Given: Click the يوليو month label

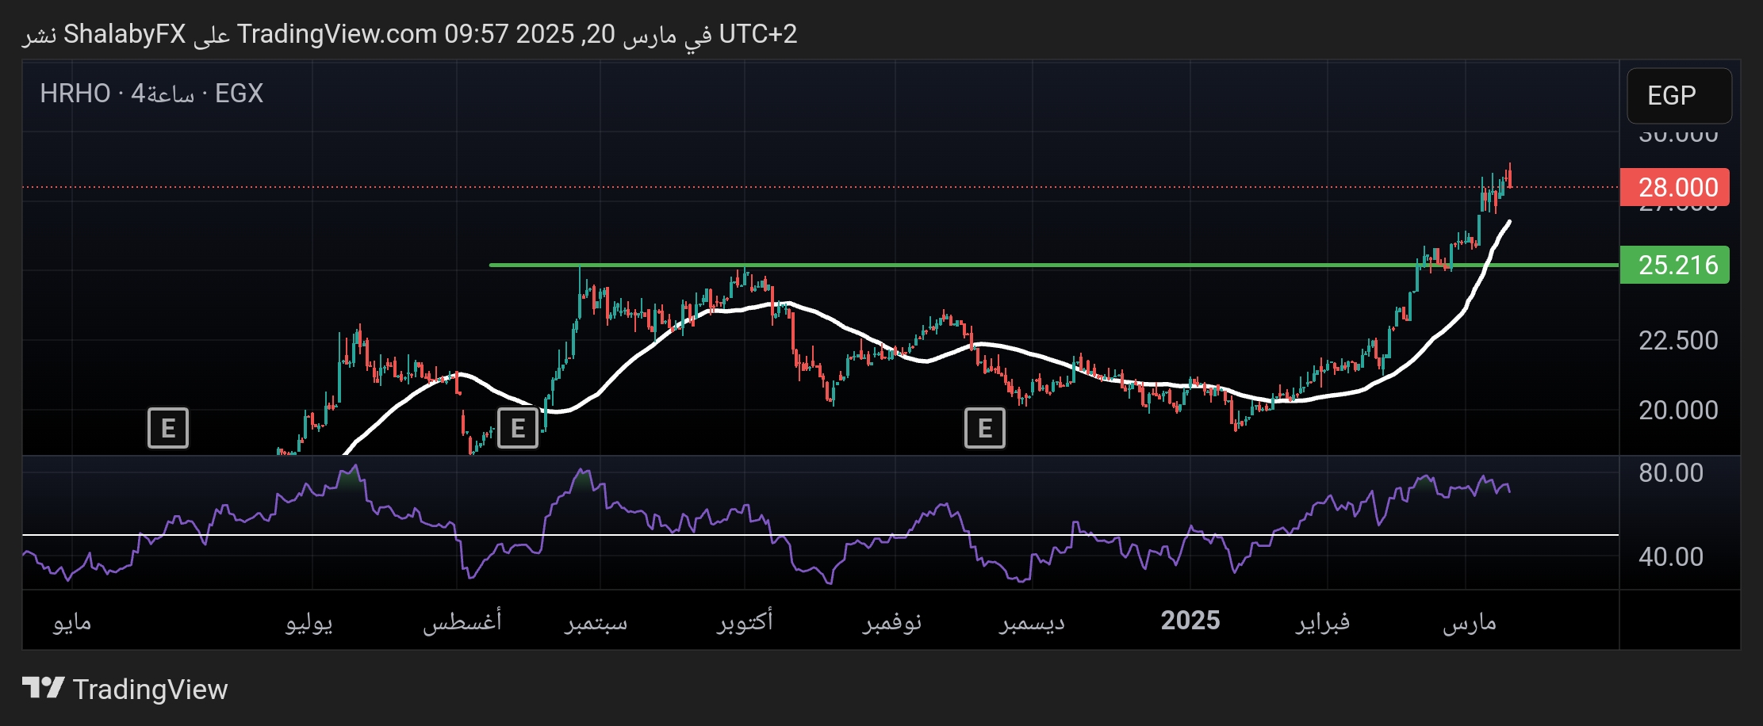Looking at the screenshot, I should point(309,622).
